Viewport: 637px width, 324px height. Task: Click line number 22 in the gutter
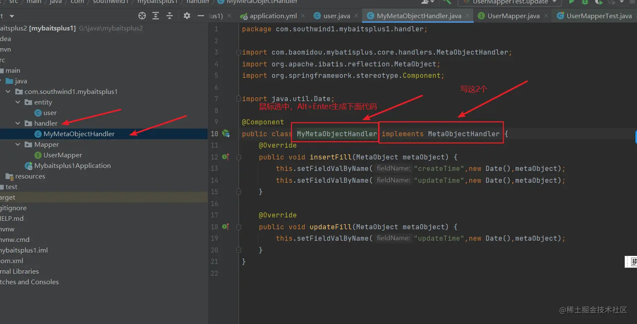214,273
